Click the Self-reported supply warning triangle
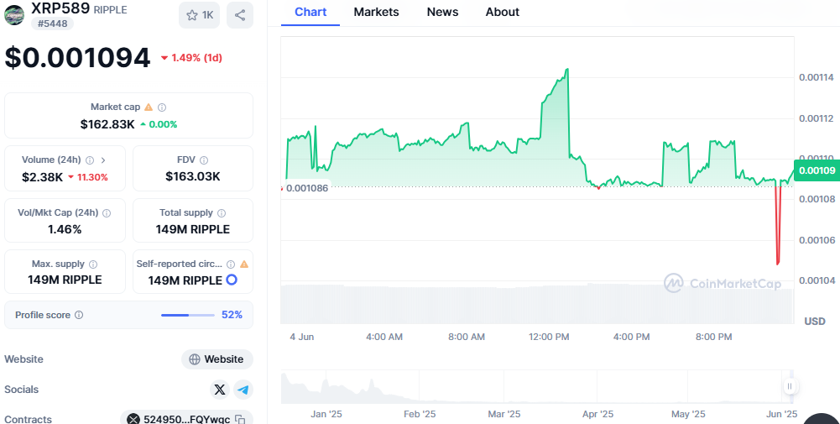 click(x=244, y=264)
